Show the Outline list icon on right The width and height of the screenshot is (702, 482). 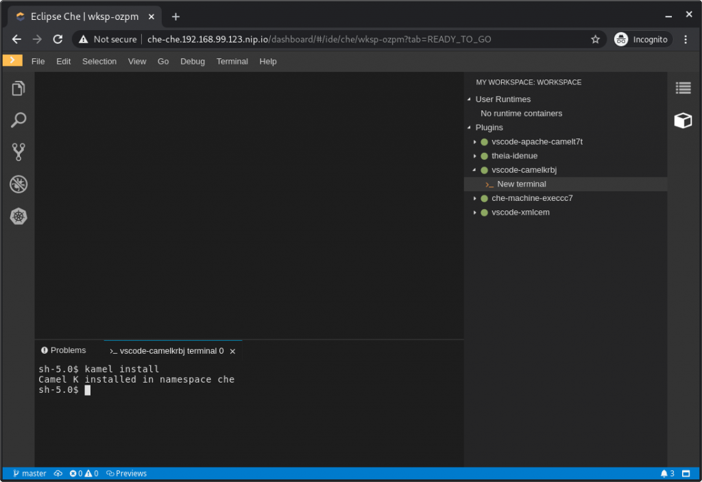pos(683,88)
